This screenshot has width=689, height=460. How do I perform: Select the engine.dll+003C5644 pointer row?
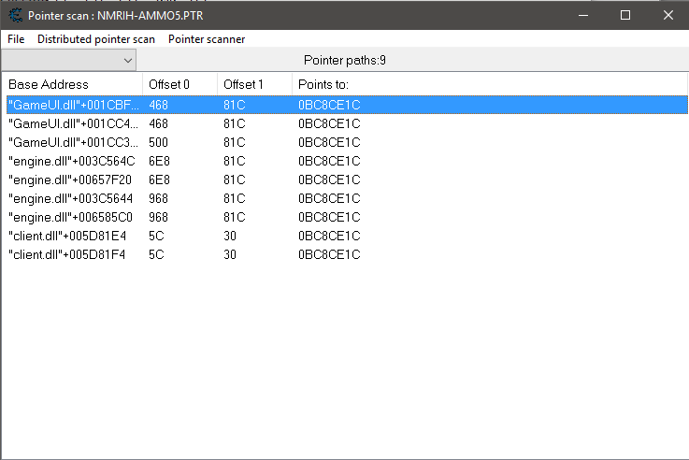(73, 198)
